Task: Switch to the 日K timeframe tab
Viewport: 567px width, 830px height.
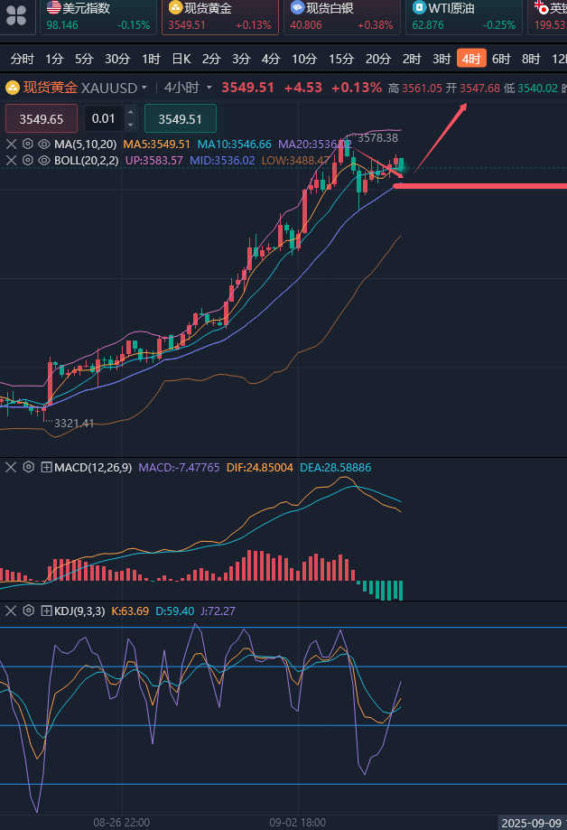Action: [181, 59]
